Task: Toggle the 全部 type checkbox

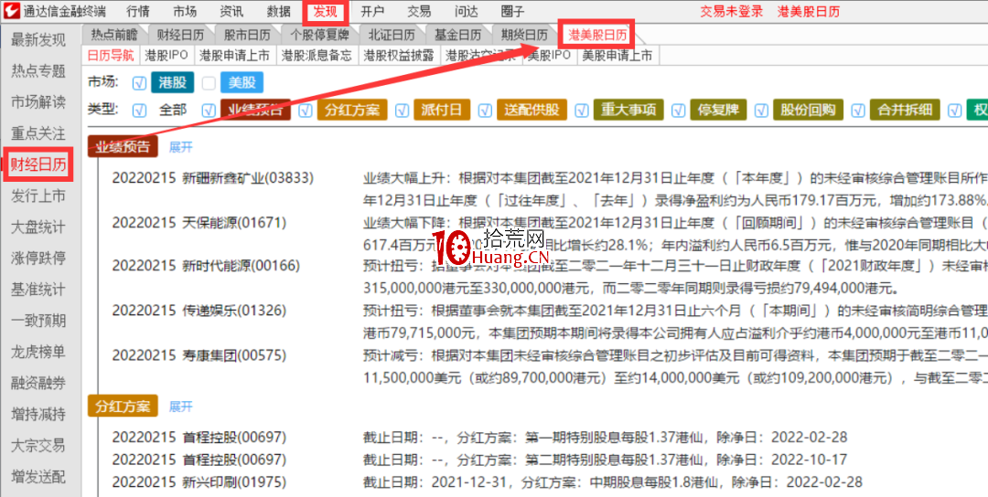Action: [139, 111]
